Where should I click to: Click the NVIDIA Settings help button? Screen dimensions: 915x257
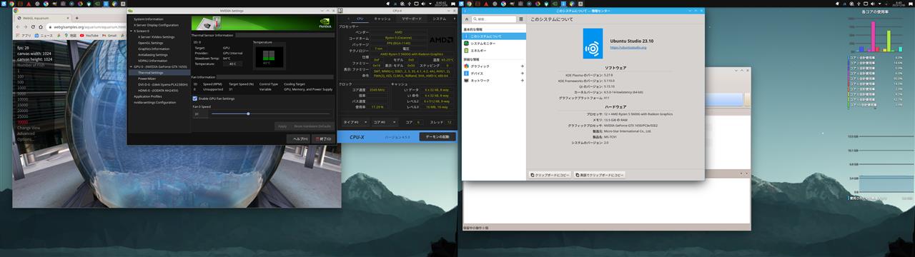coord(299,138)
